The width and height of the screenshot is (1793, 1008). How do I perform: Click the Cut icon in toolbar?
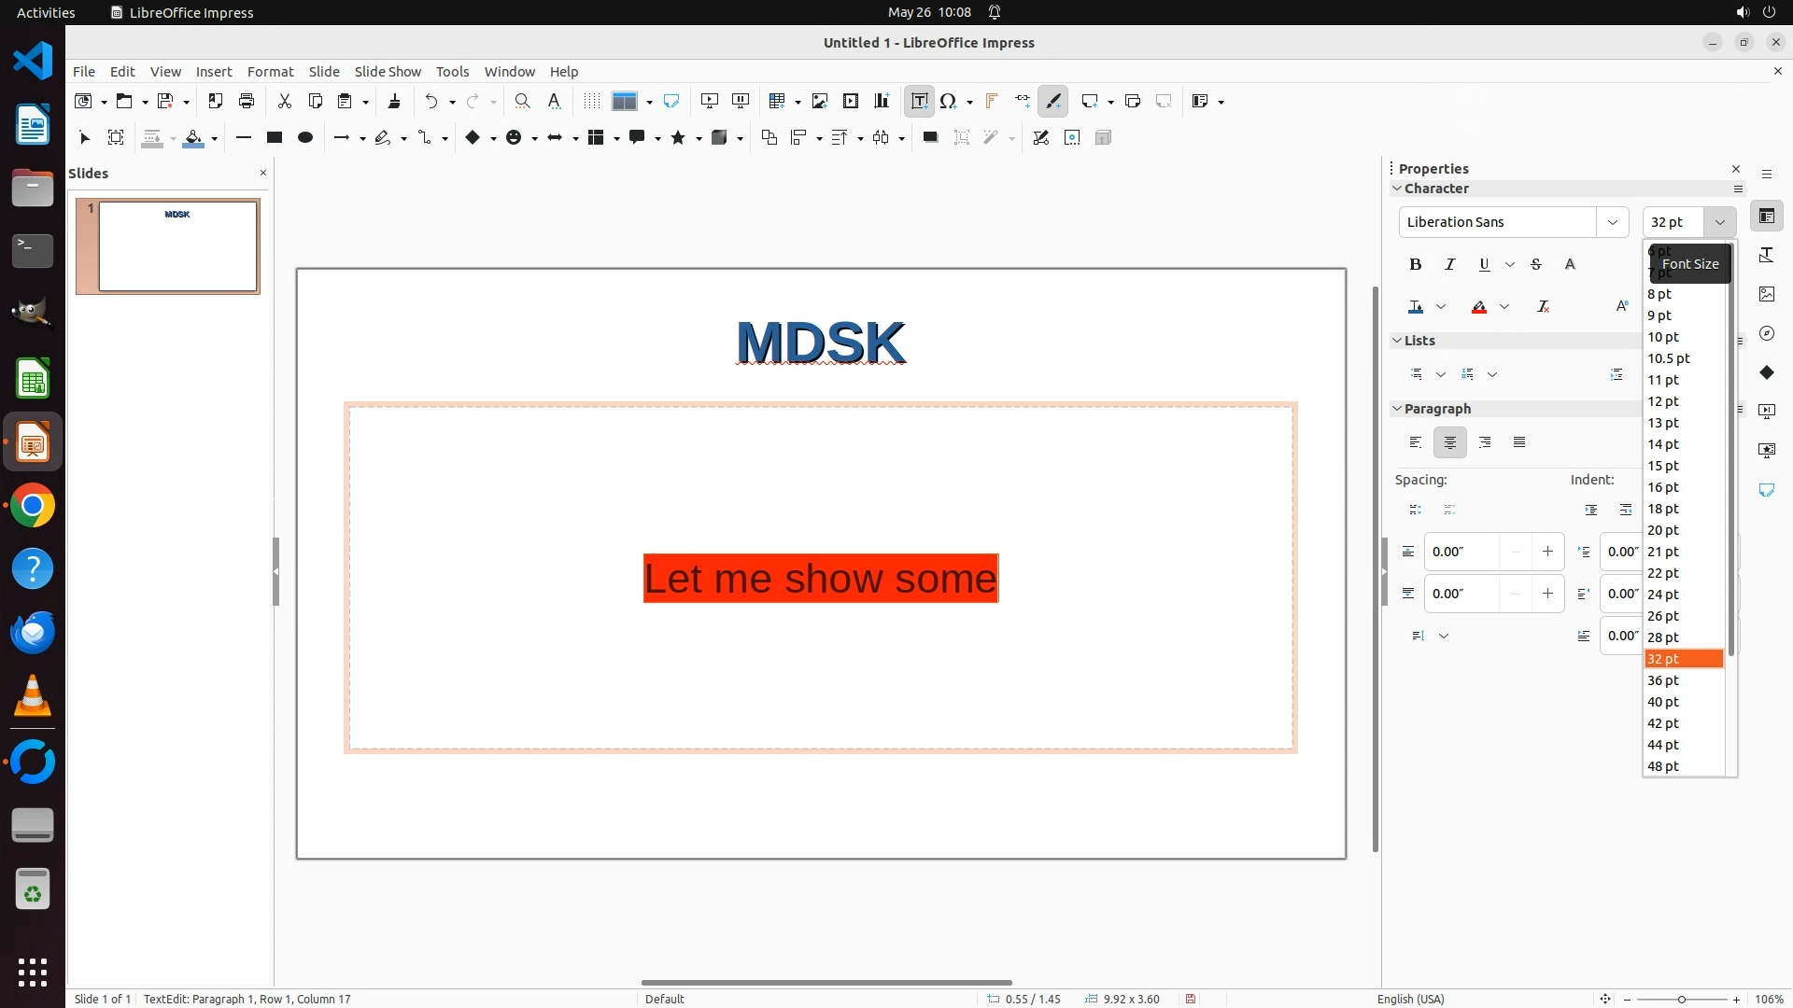285,102
